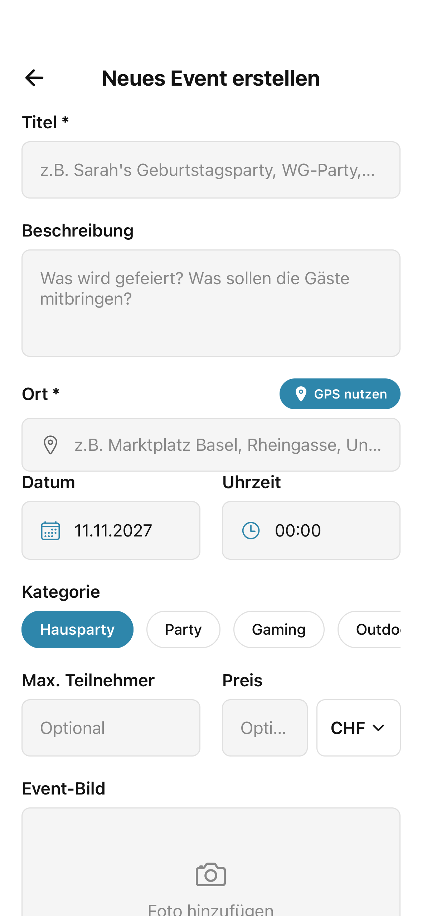Tap the clock icon in the Uhrzeit field
Viewport: 422px width, 916px height.
click(x=251, y=530)
